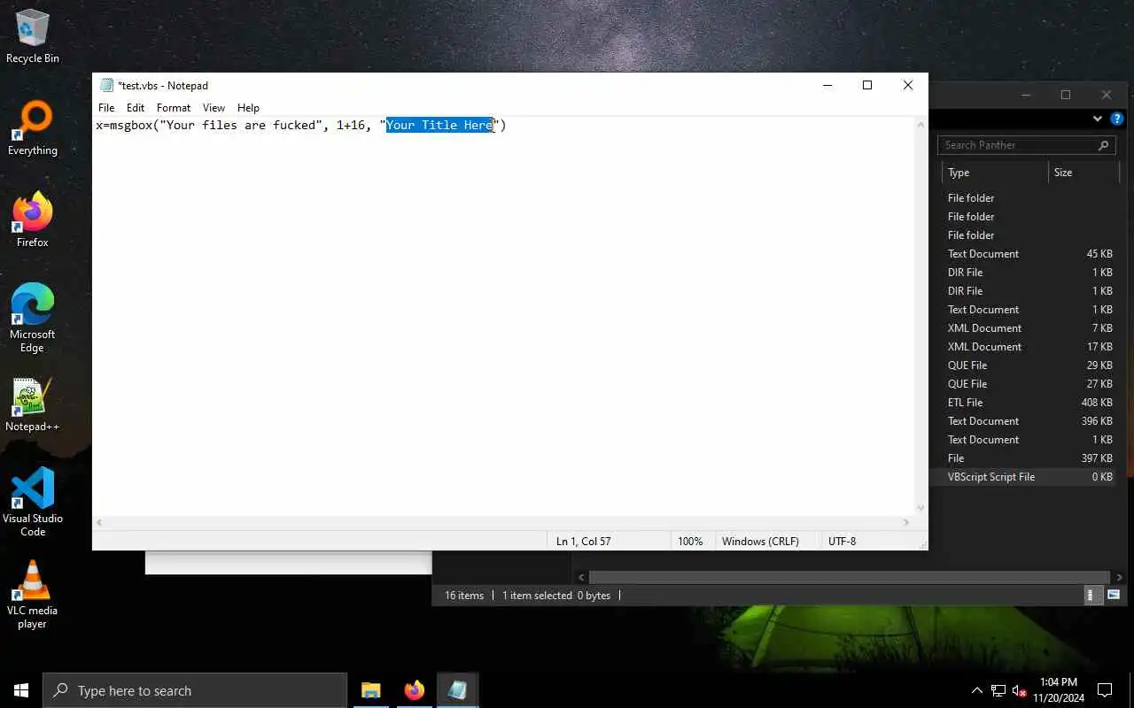Click the magnifier icon in Search Panther box
The image size is (1134, 708).
coord(1104,145)
